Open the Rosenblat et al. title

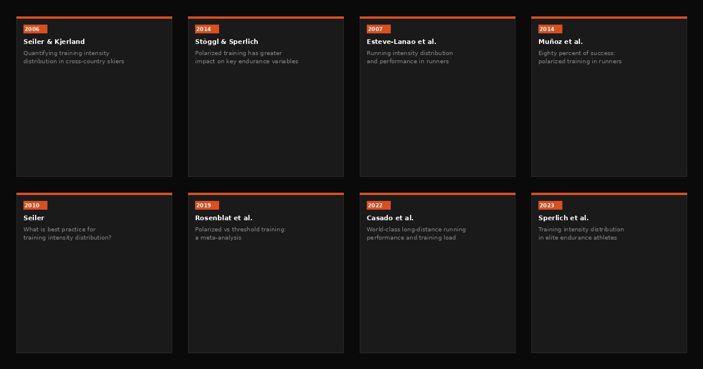(x=223, y=218)
